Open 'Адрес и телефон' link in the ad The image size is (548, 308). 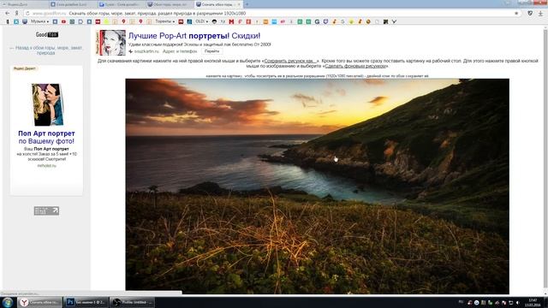tap(180, 51)
